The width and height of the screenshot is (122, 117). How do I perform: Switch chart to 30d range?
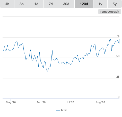66,4
